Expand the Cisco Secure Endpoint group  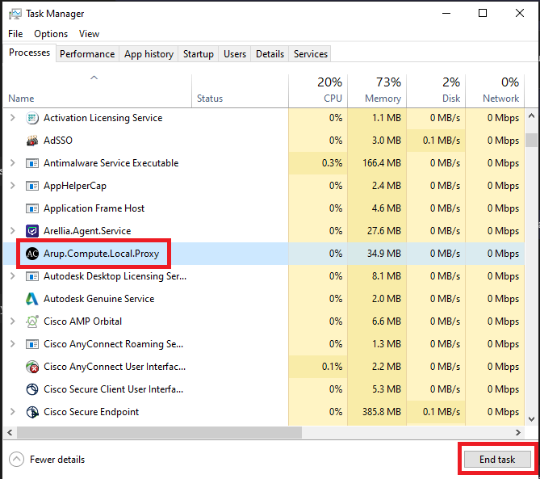tap(13, 412)
